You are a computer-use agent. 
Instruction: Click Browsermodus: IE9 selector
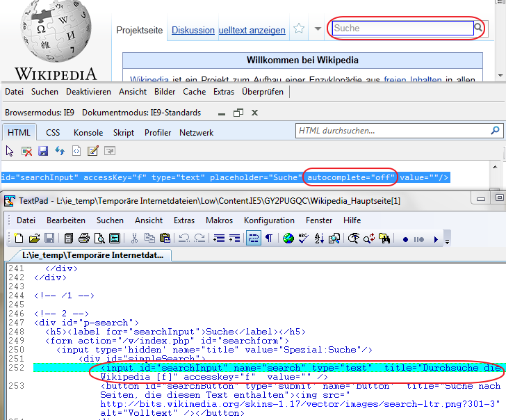[x=40, y=113]
